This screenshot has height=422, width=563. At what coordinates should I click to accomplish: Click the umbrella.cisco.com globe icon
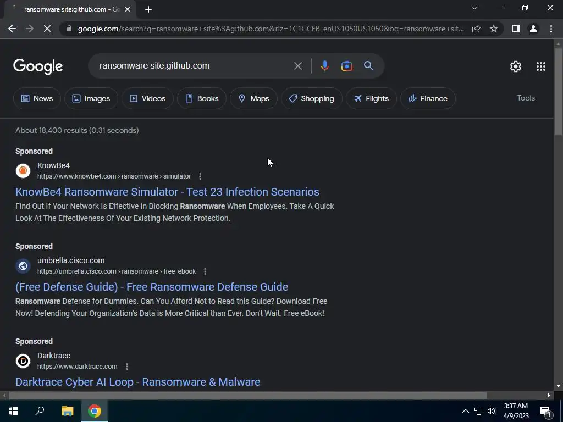[23, 266]
